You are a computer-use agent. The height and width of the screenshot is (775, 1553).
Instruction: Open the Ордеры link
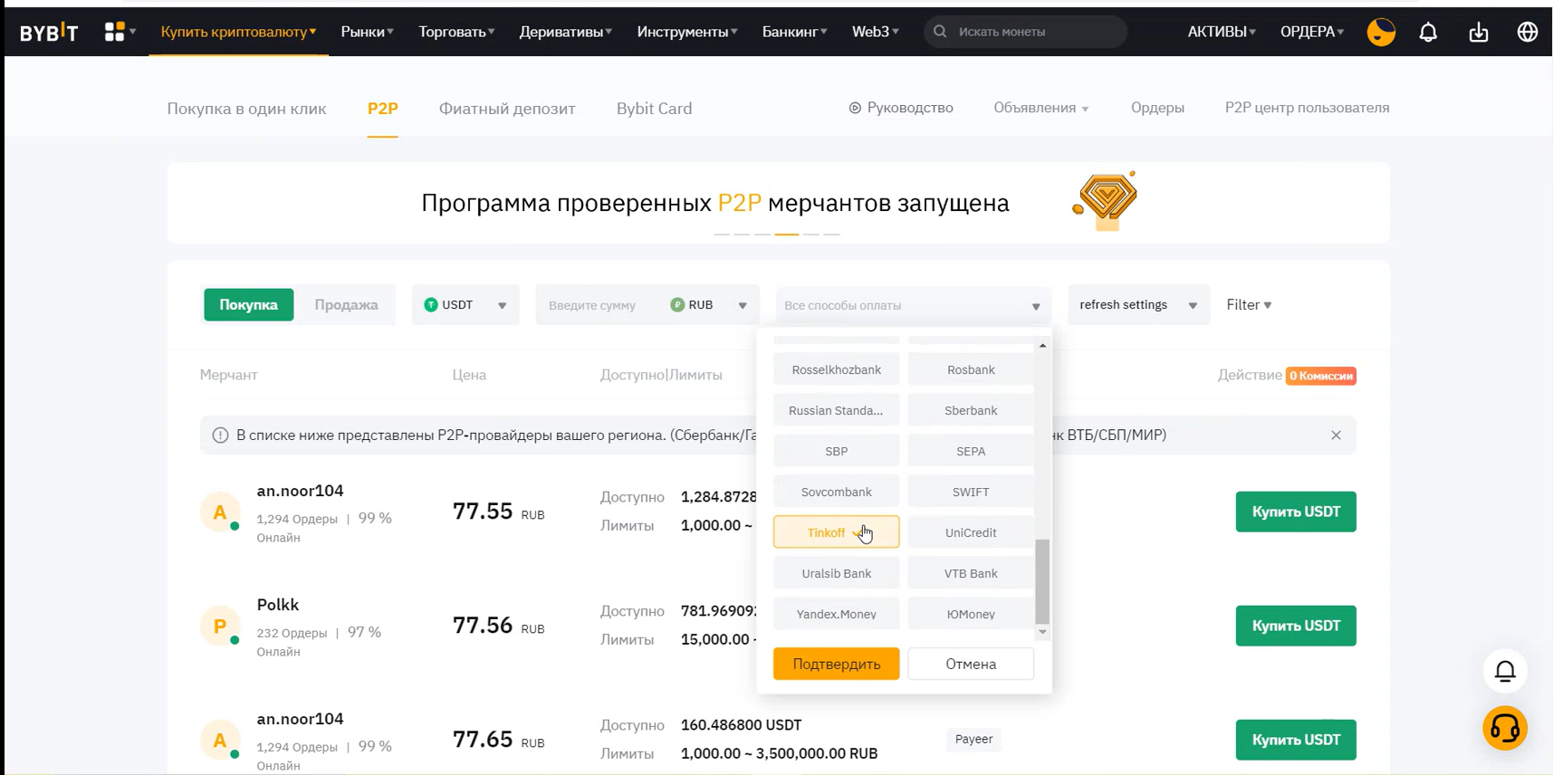tap(1157, 108)
